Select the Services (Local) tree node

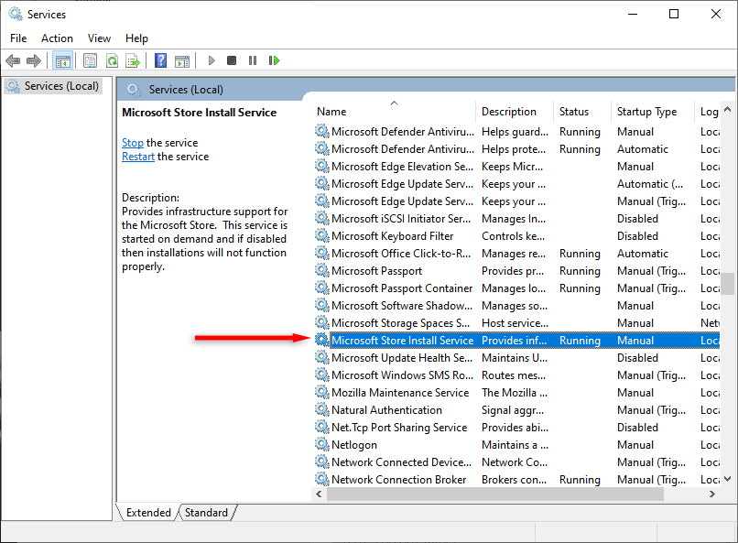(60, 86)
